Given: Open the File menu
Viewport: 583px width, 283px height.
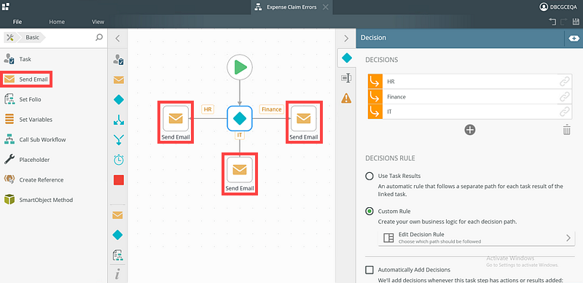Looking at the screenshot, I should (17, 22).
